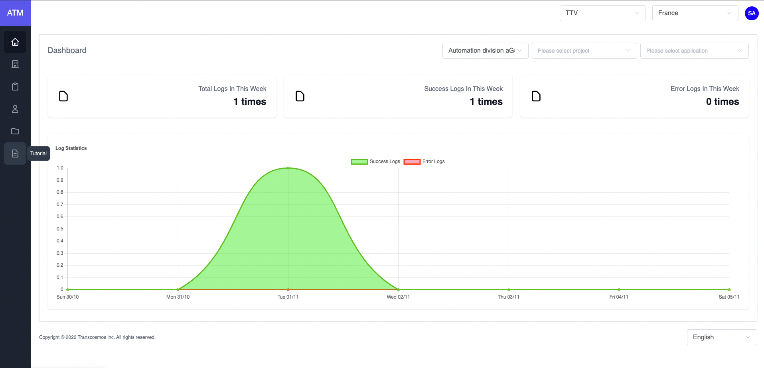764x368 pixels.
Task: Click the Tue 01/11 peak data point
Action: [288, 168]
